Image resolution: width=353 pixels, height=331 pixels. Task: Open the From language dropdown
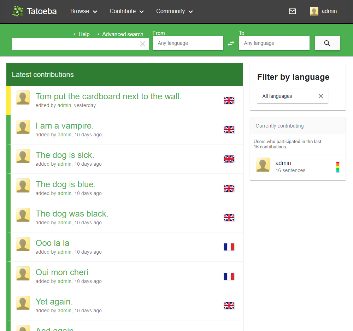(188, 43)
